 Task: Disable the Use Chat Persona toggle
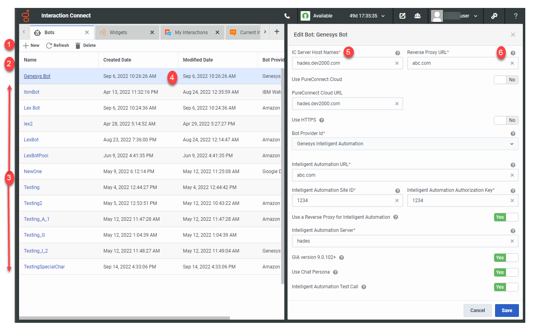[x=506, y=272]
